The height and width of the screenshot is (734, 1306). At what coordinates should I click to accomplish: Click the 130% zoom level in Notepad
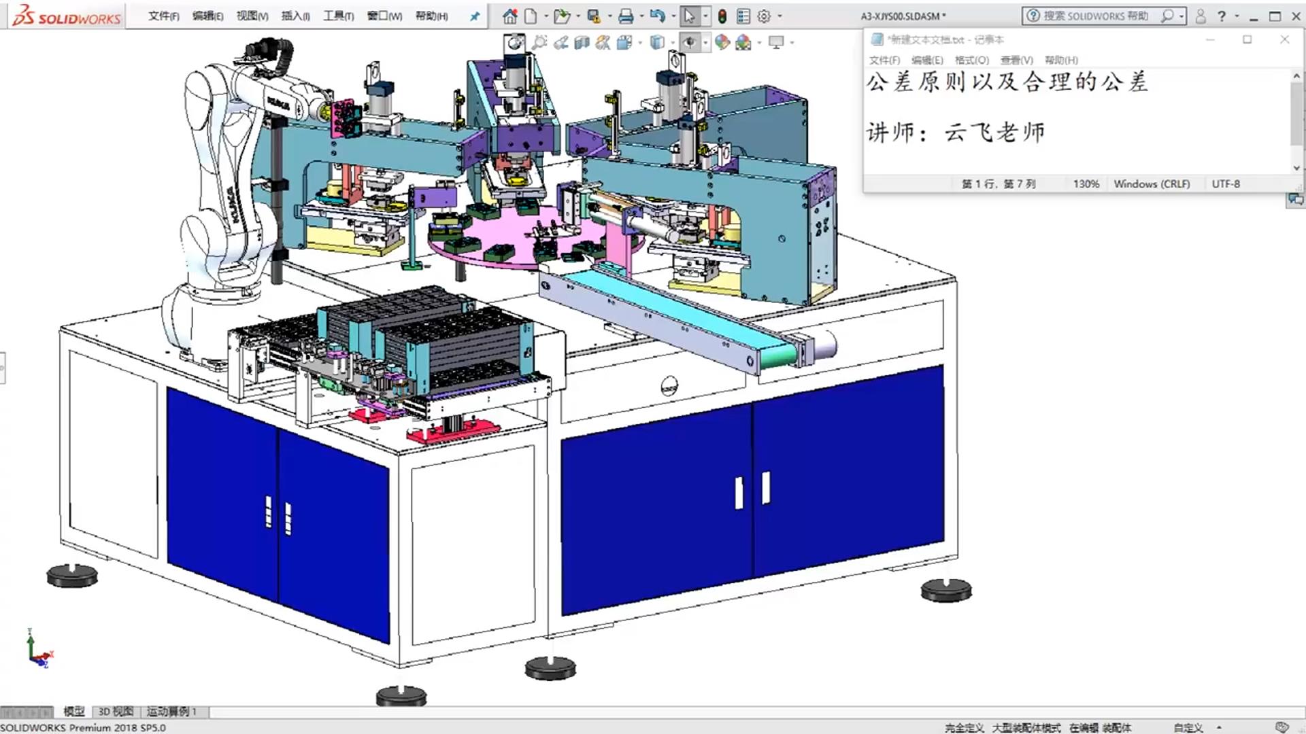[1086, 183]
